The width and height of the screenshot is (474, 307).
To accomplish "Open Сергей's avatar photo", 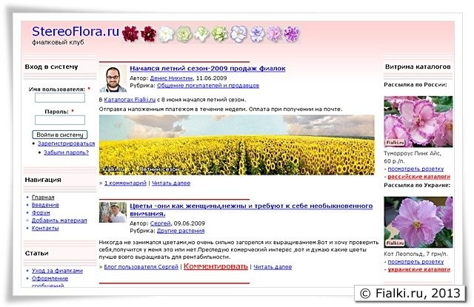I will [113, 213].
